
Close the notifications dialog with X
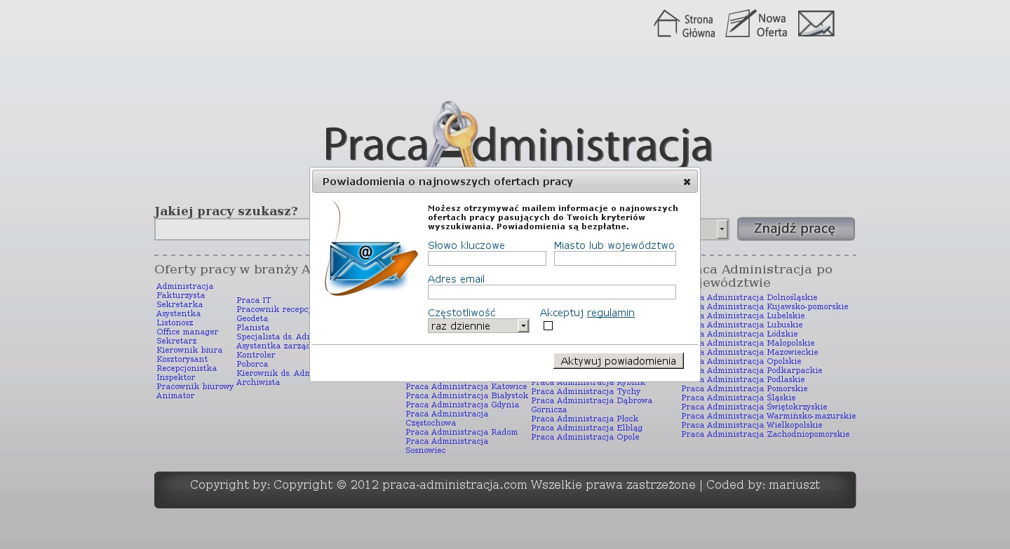(687, 182)
